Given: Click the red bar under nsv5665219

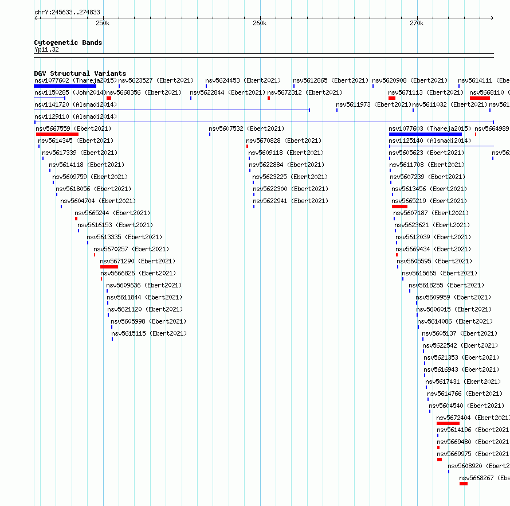Looking at the screenshot, I should 399,207.
